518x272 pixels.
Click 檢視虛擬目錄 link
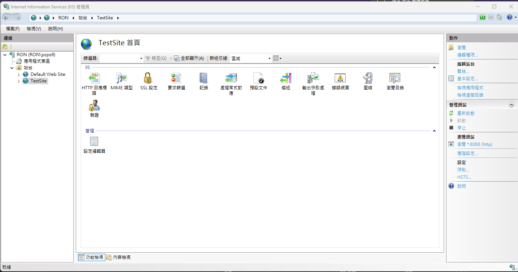pyautogui.click(x=470, y=95)
